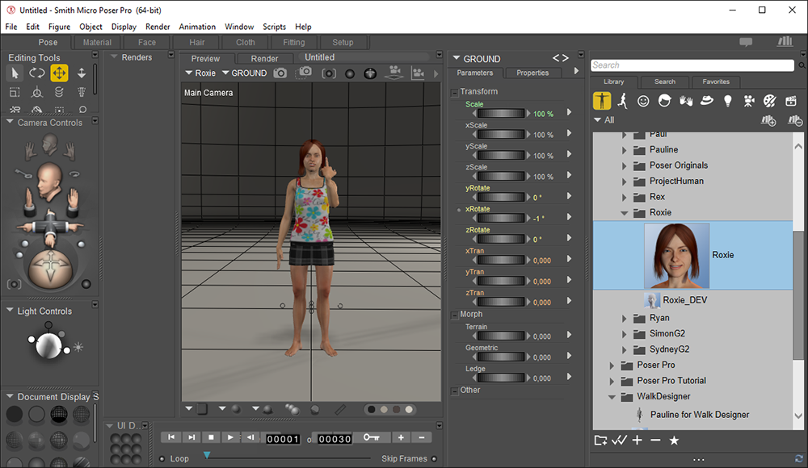Image resolution: width=808 pixels, height=468 pixels.
Task: Open the Render menu
Action: (158, 27)
